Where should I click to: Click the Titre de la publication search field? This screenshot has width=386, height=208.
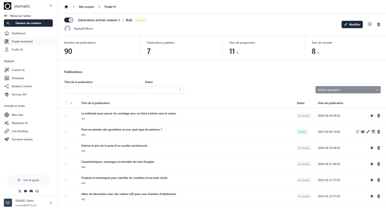coord(103,90)
